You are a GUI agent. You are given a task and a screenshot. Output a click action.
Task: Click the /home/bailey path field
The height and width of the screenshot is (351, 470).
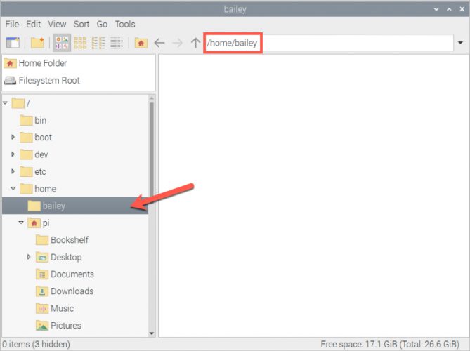tap(329, 43)
